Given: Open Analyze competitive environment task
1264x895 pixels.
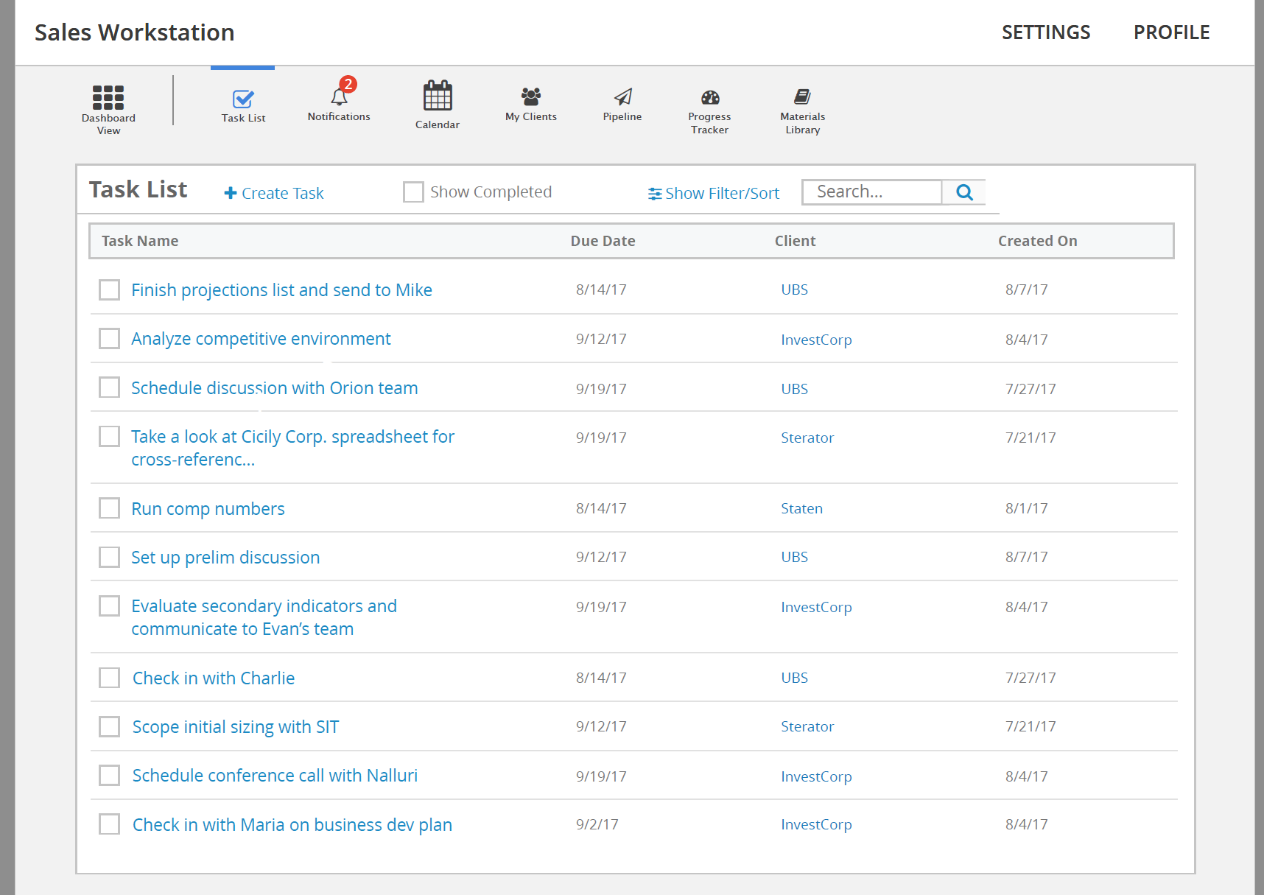Looking at the screenshot, I should click(x=261, y=339).
